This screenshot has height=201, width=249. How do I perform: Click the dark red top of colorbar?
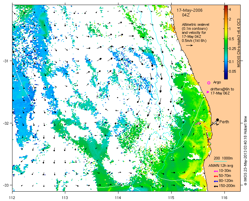226,7
